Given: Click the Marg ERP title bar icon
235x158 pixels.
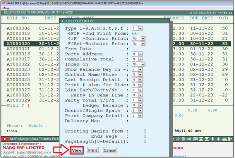Looking at the screenshot, I should point(3,3).
